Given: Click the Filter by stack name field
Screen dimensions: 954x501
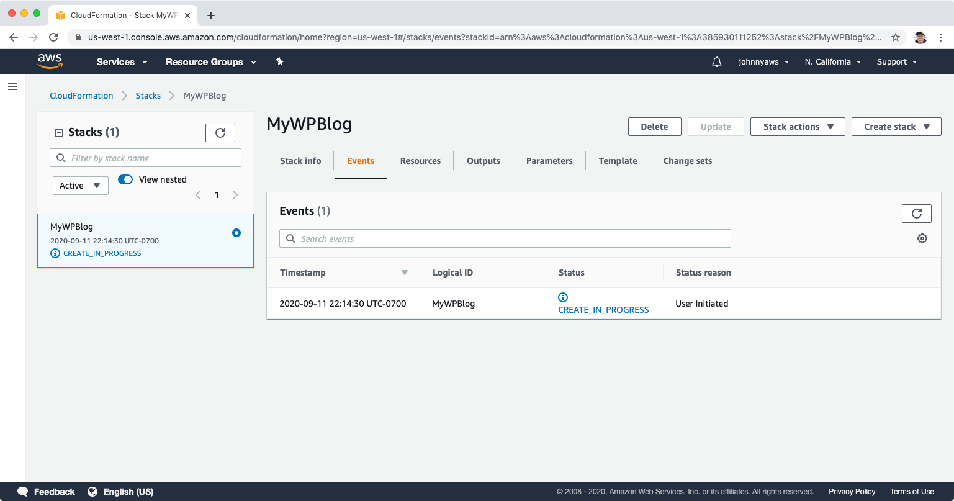Looking at the screenshot, I should (145, 158).
